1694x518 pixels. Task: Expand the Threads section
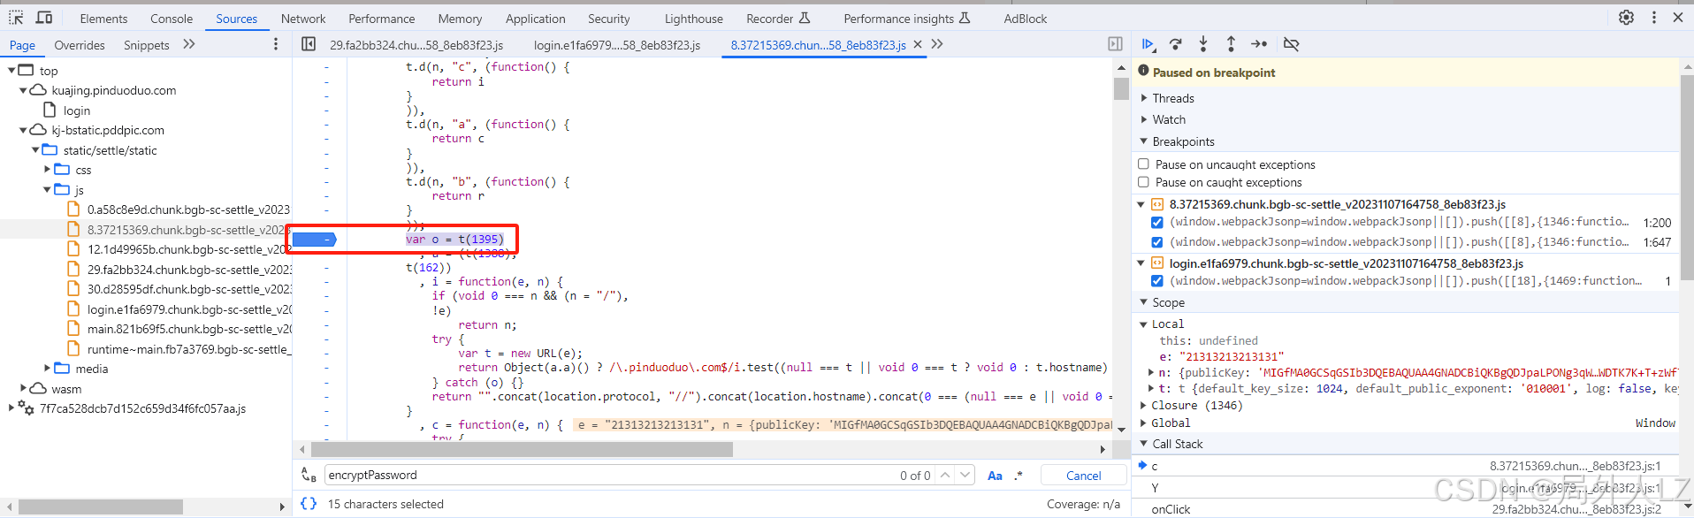pyautogui.click(x=1144, y=98)
